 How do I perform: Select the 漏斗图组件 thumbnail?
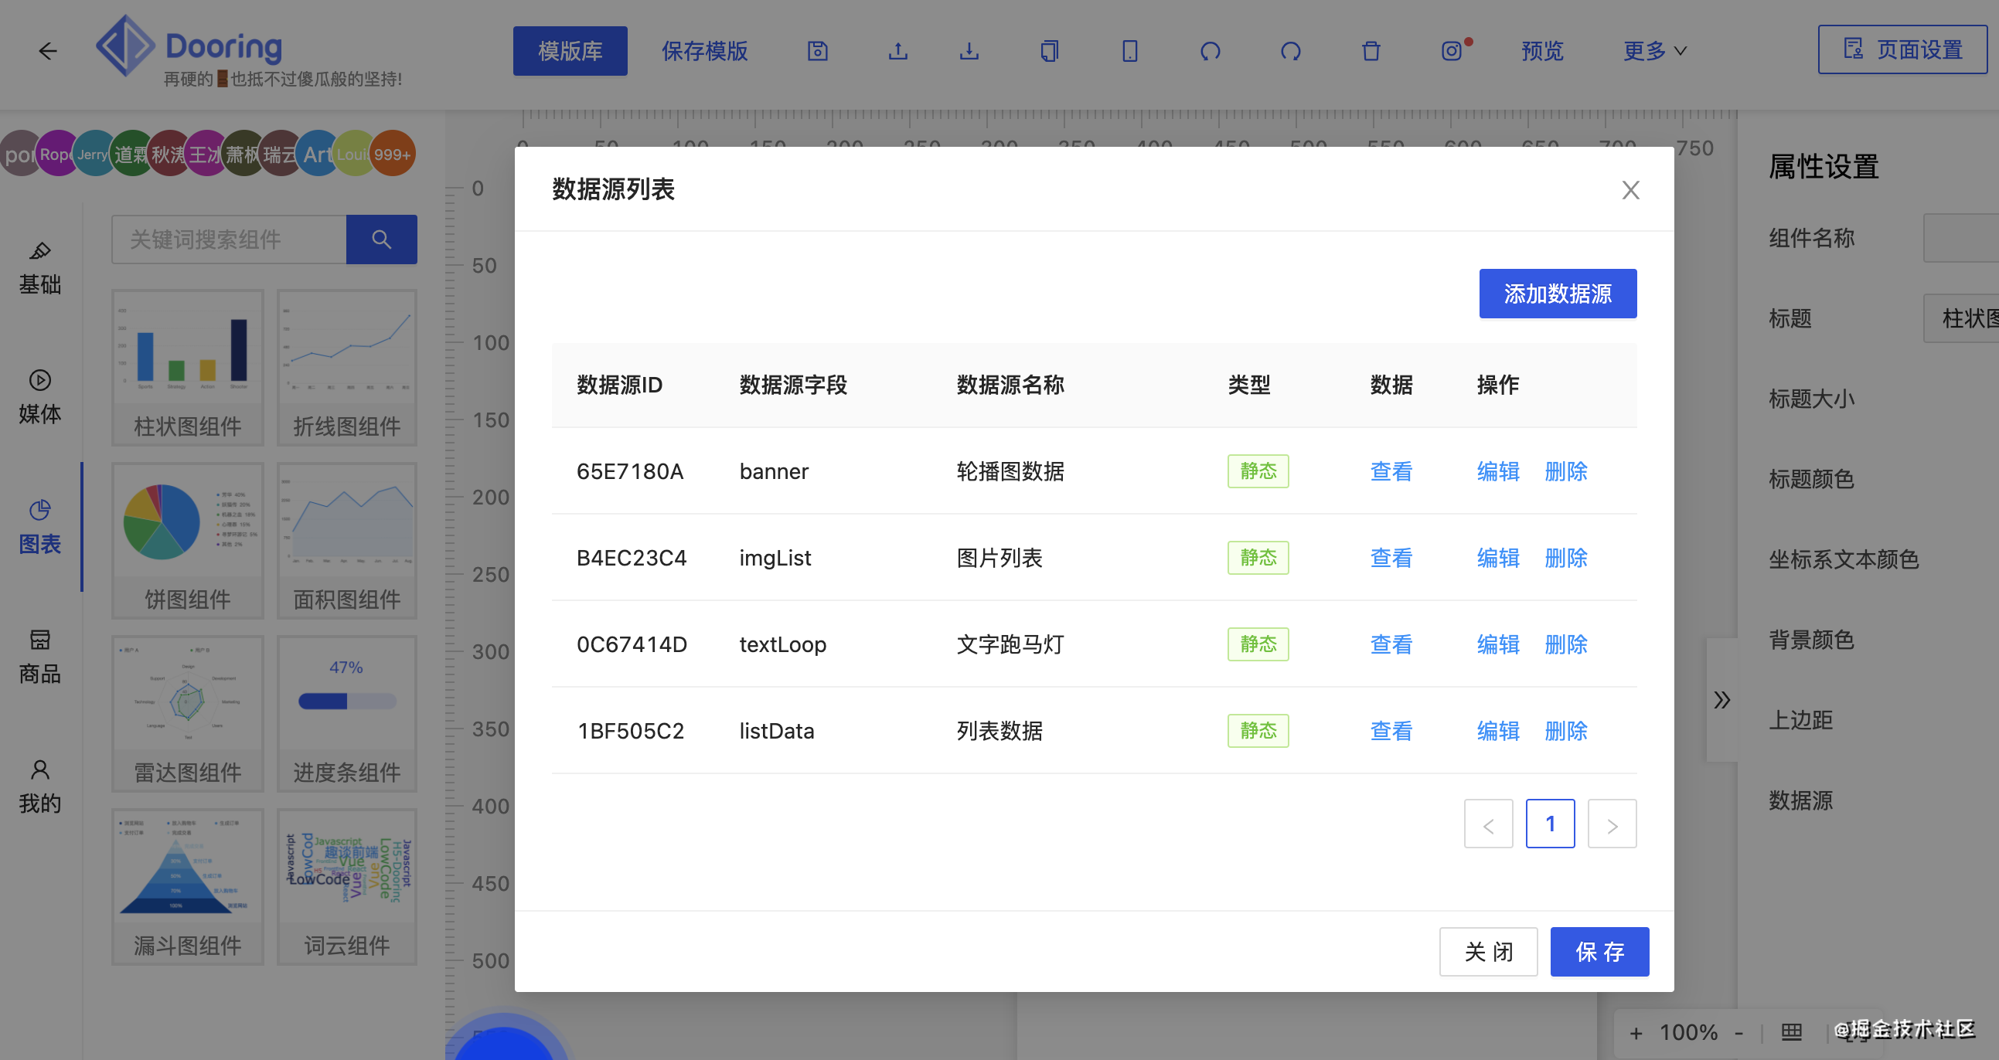(188, 886)
